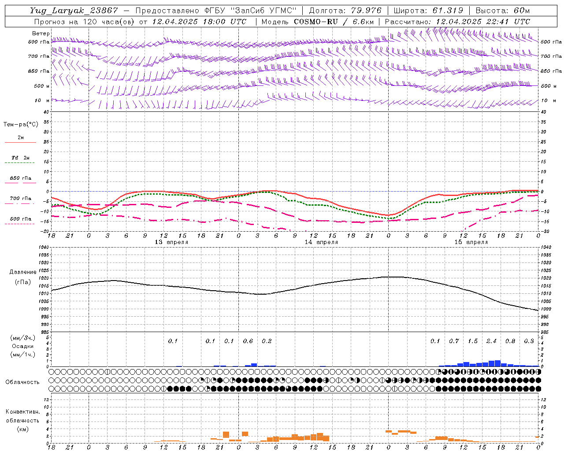This screenshot has width=564, height=451.
Task: Click the station title Yug_Laryak_23867
Action: 74,11
